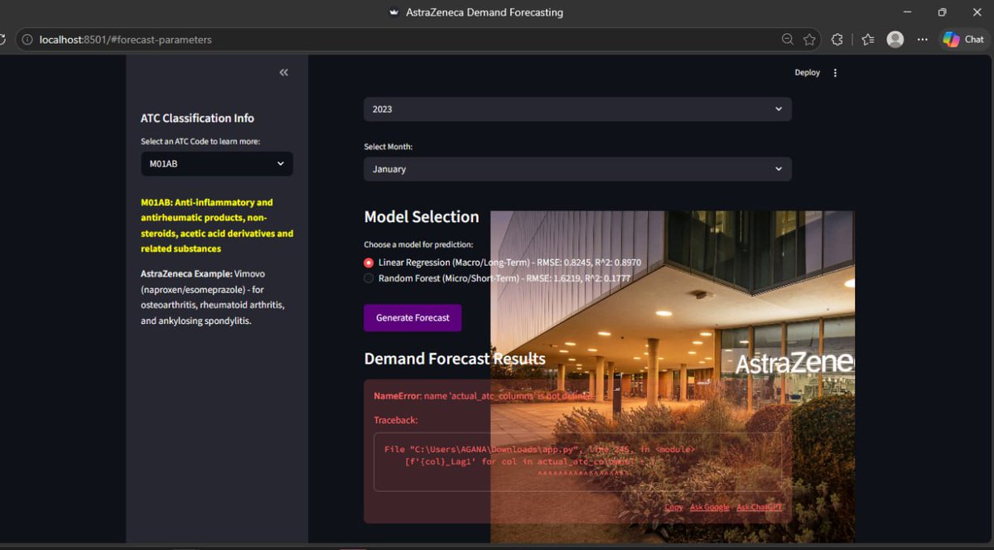Select the Random Forest model radio button
Screen dimensions: 994x550
coord(369,278)
